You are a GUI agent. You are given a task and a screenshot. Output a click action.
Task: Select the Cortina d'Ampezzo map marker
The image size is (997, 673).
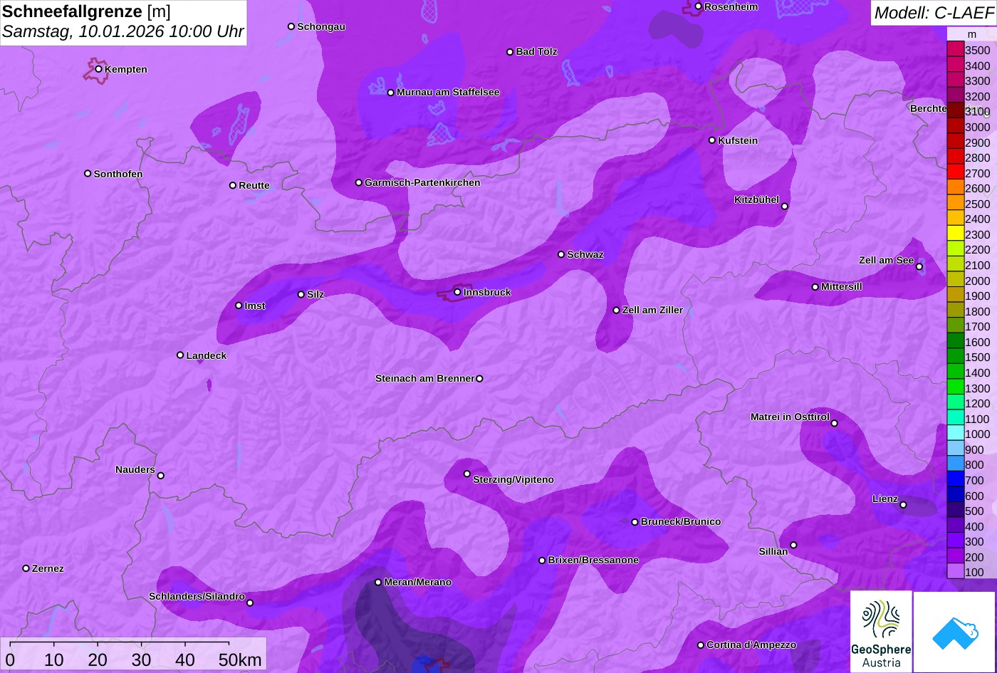click(x=701, y=645)
